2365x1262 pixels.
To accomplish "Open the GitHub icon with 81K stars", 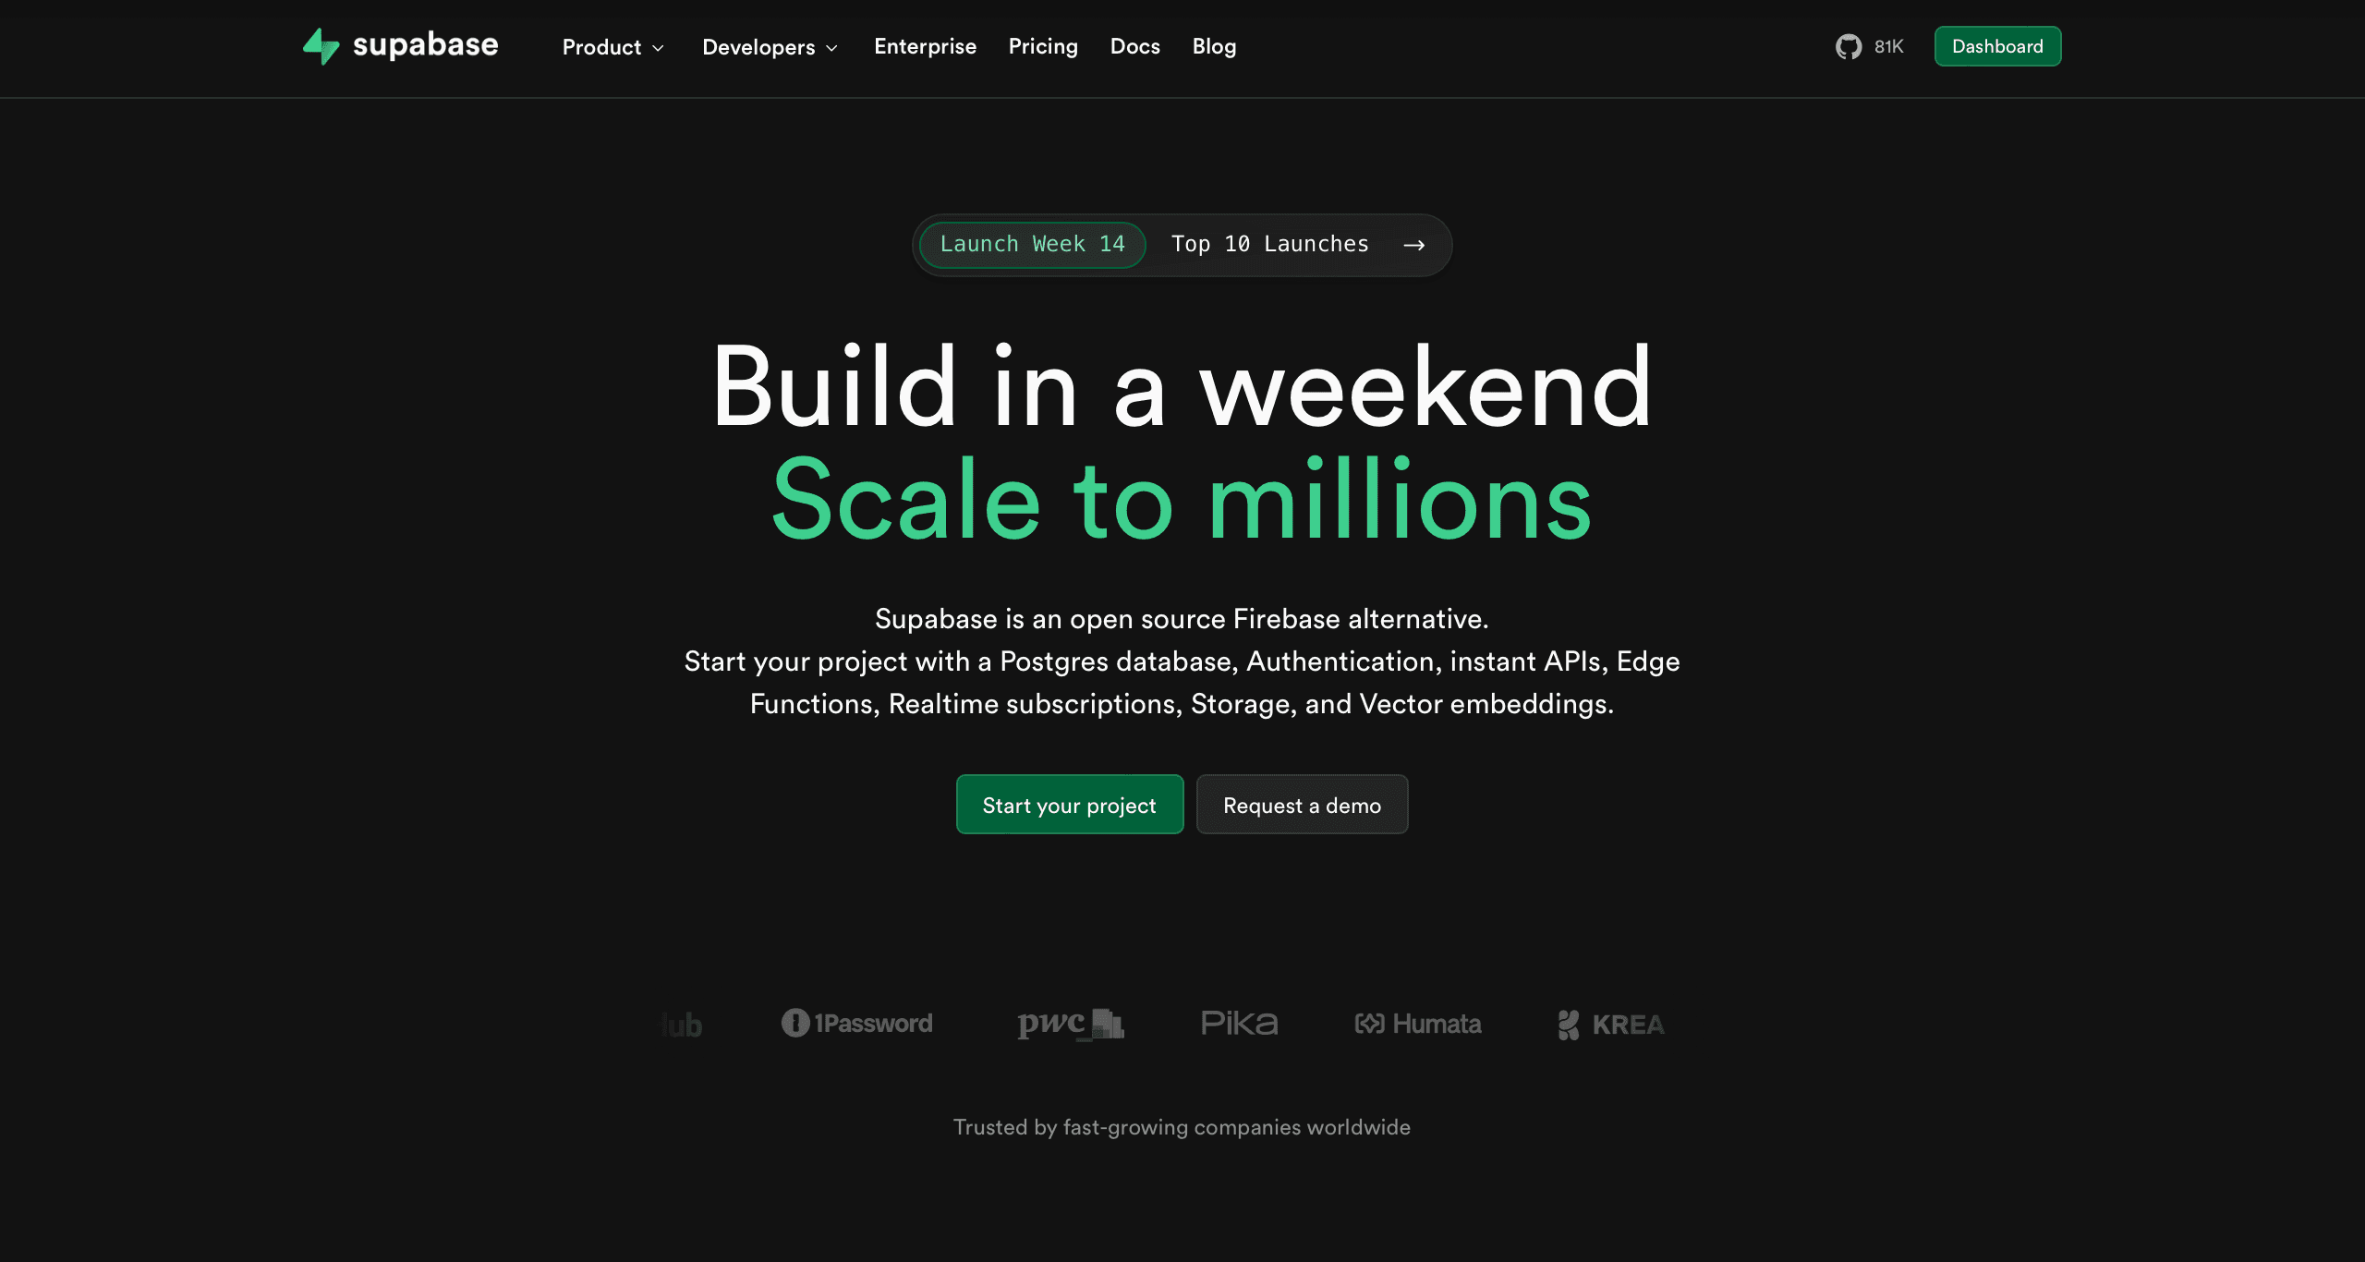I will [1849, 46].
